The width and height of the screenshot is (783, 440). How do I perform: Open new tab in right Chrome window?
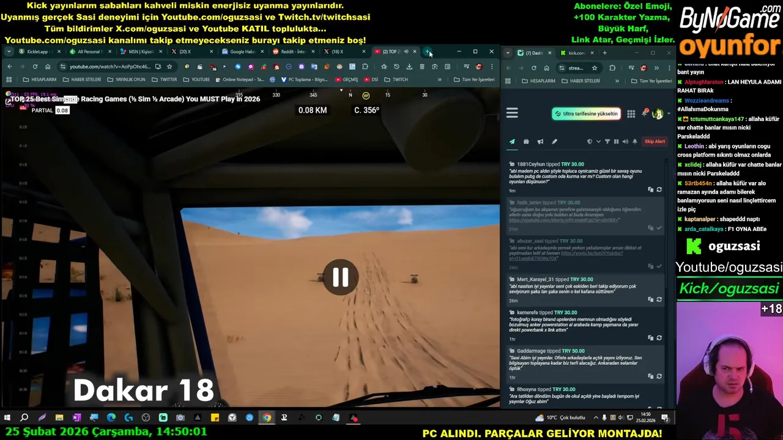pos(604,53)
